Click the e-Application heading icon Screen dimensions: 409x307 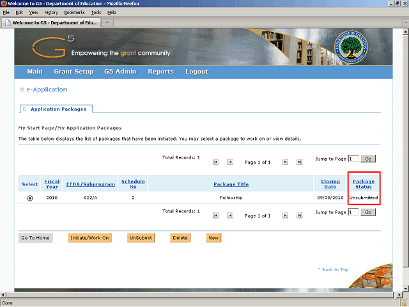coord(22,90)
